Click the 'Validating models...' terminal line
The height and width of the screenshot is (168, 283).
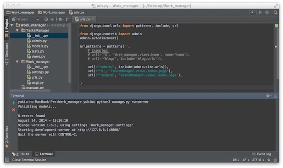tap(37, 106)
